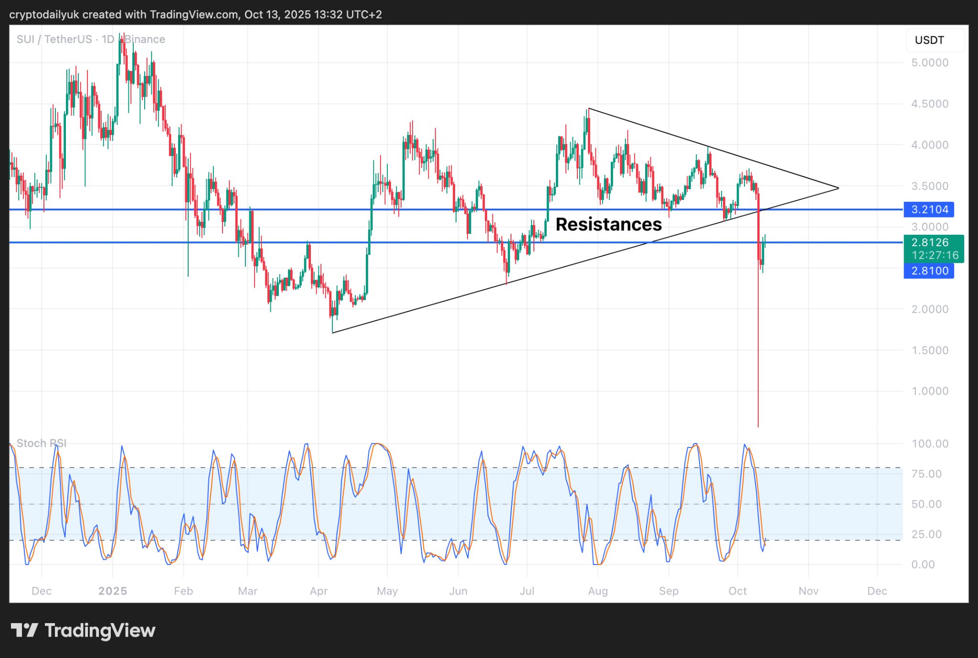Click the TradingView wordmark text

click(x=100, y=630)
